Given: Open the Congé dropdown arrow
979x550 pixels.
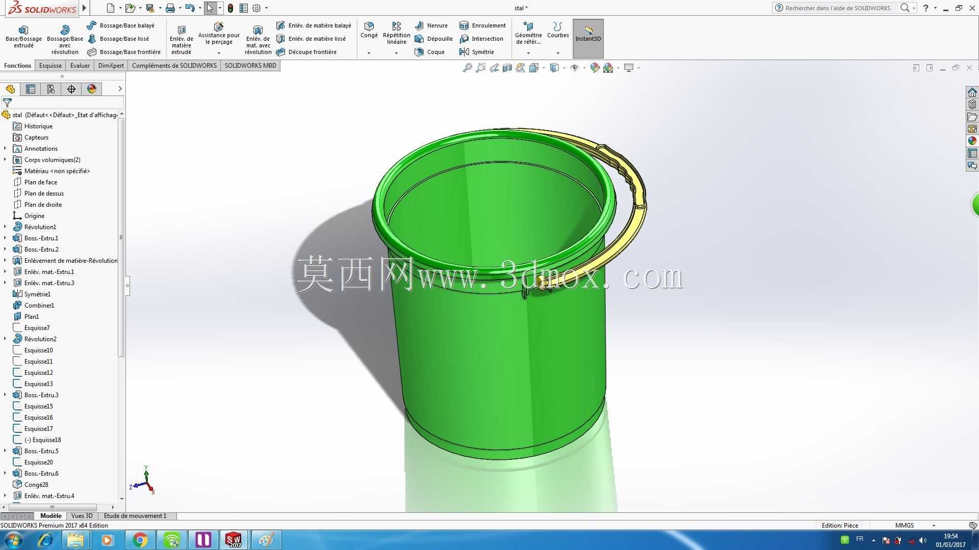Looking at the screenshot, I should pos(369,53).
